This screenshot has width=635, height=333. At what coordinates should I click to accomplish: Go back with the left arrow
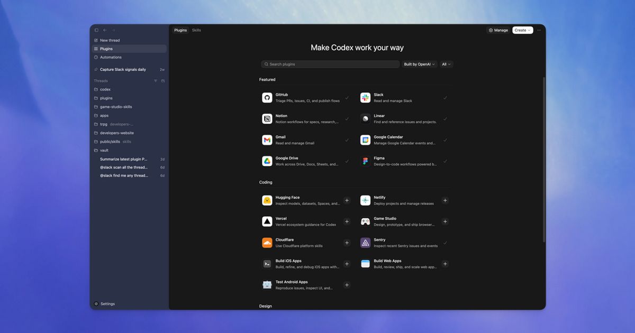click(x=105, y=30)
